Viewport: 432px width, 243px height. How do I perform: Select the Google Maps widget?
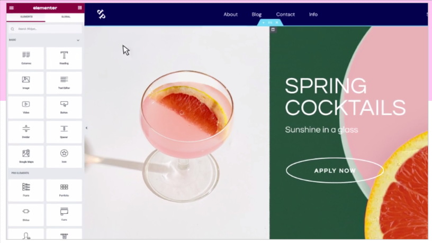pos(26,157)
